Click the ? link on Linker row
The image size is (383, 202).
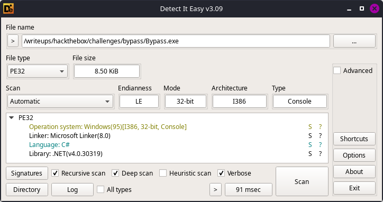tap(320, 136)
